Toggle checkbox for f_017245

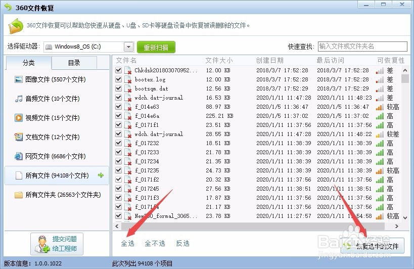tap(119, 189)
